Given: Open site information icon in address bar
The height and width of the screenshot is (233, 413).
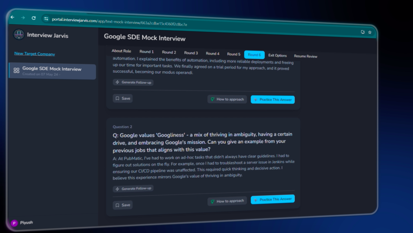Looking at the screenshot, I should click(x=46, y=19).
